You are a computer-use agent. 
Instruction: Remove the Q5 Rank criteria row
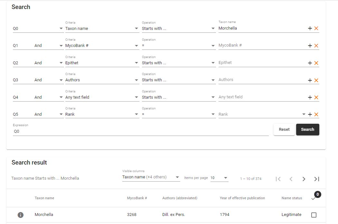point(316,114)
